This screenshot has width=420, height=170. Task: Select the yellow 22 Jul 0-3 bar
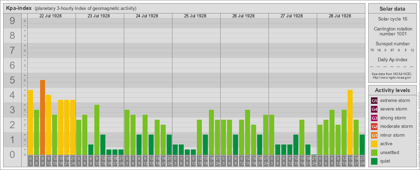(x=31, y=123)
